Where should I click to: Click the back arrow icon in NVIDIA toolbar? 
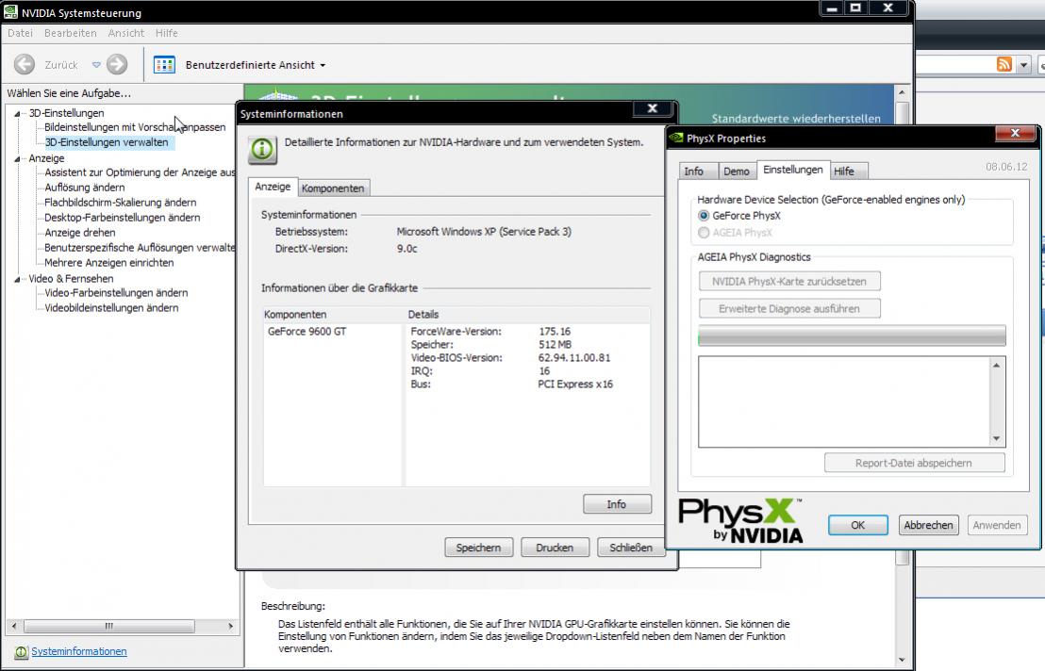click(x=25, y=65)
